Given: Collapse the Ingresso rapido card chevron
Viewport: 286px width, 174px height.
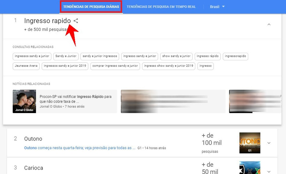Looking at the screenshot, I should (x=269, y=24).
